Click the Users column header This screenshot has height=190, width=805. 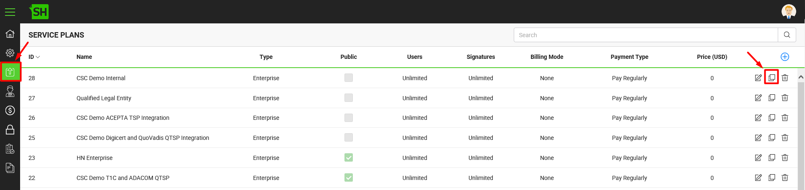click(x=415, y=57)
